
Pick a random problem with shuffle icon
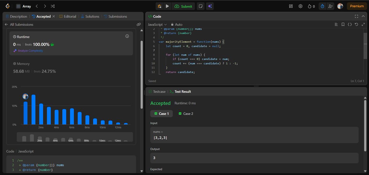[53, 6]
